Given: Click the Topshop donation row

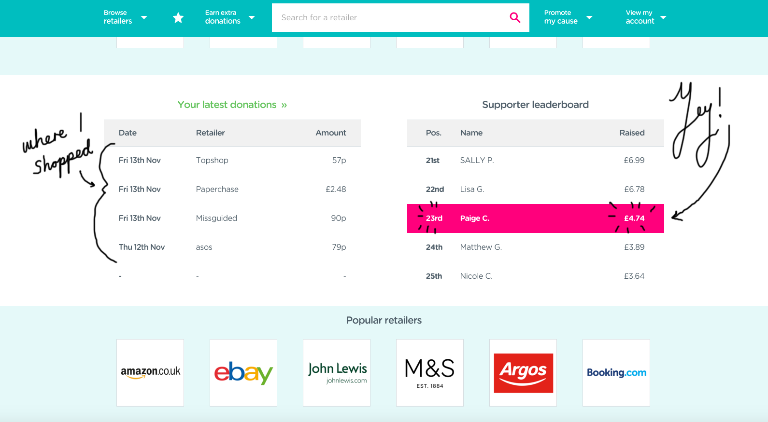Looking at the screenshot, I should pos(232,160).
